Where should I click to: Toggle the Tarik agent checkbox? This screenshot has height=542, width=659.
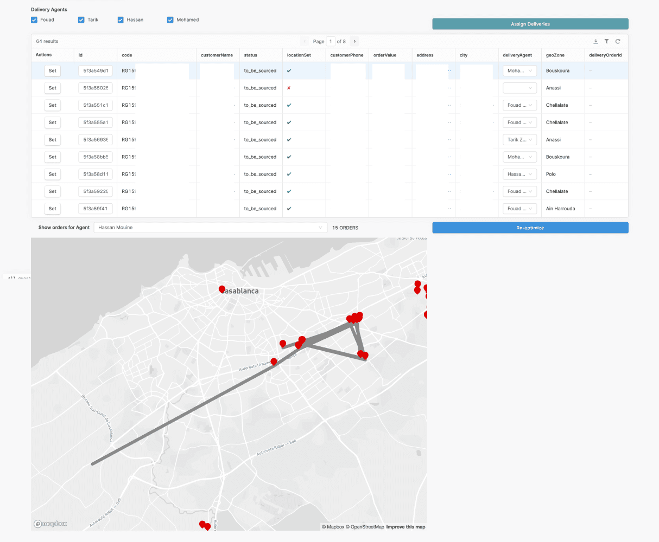click(x=81, y=20)
